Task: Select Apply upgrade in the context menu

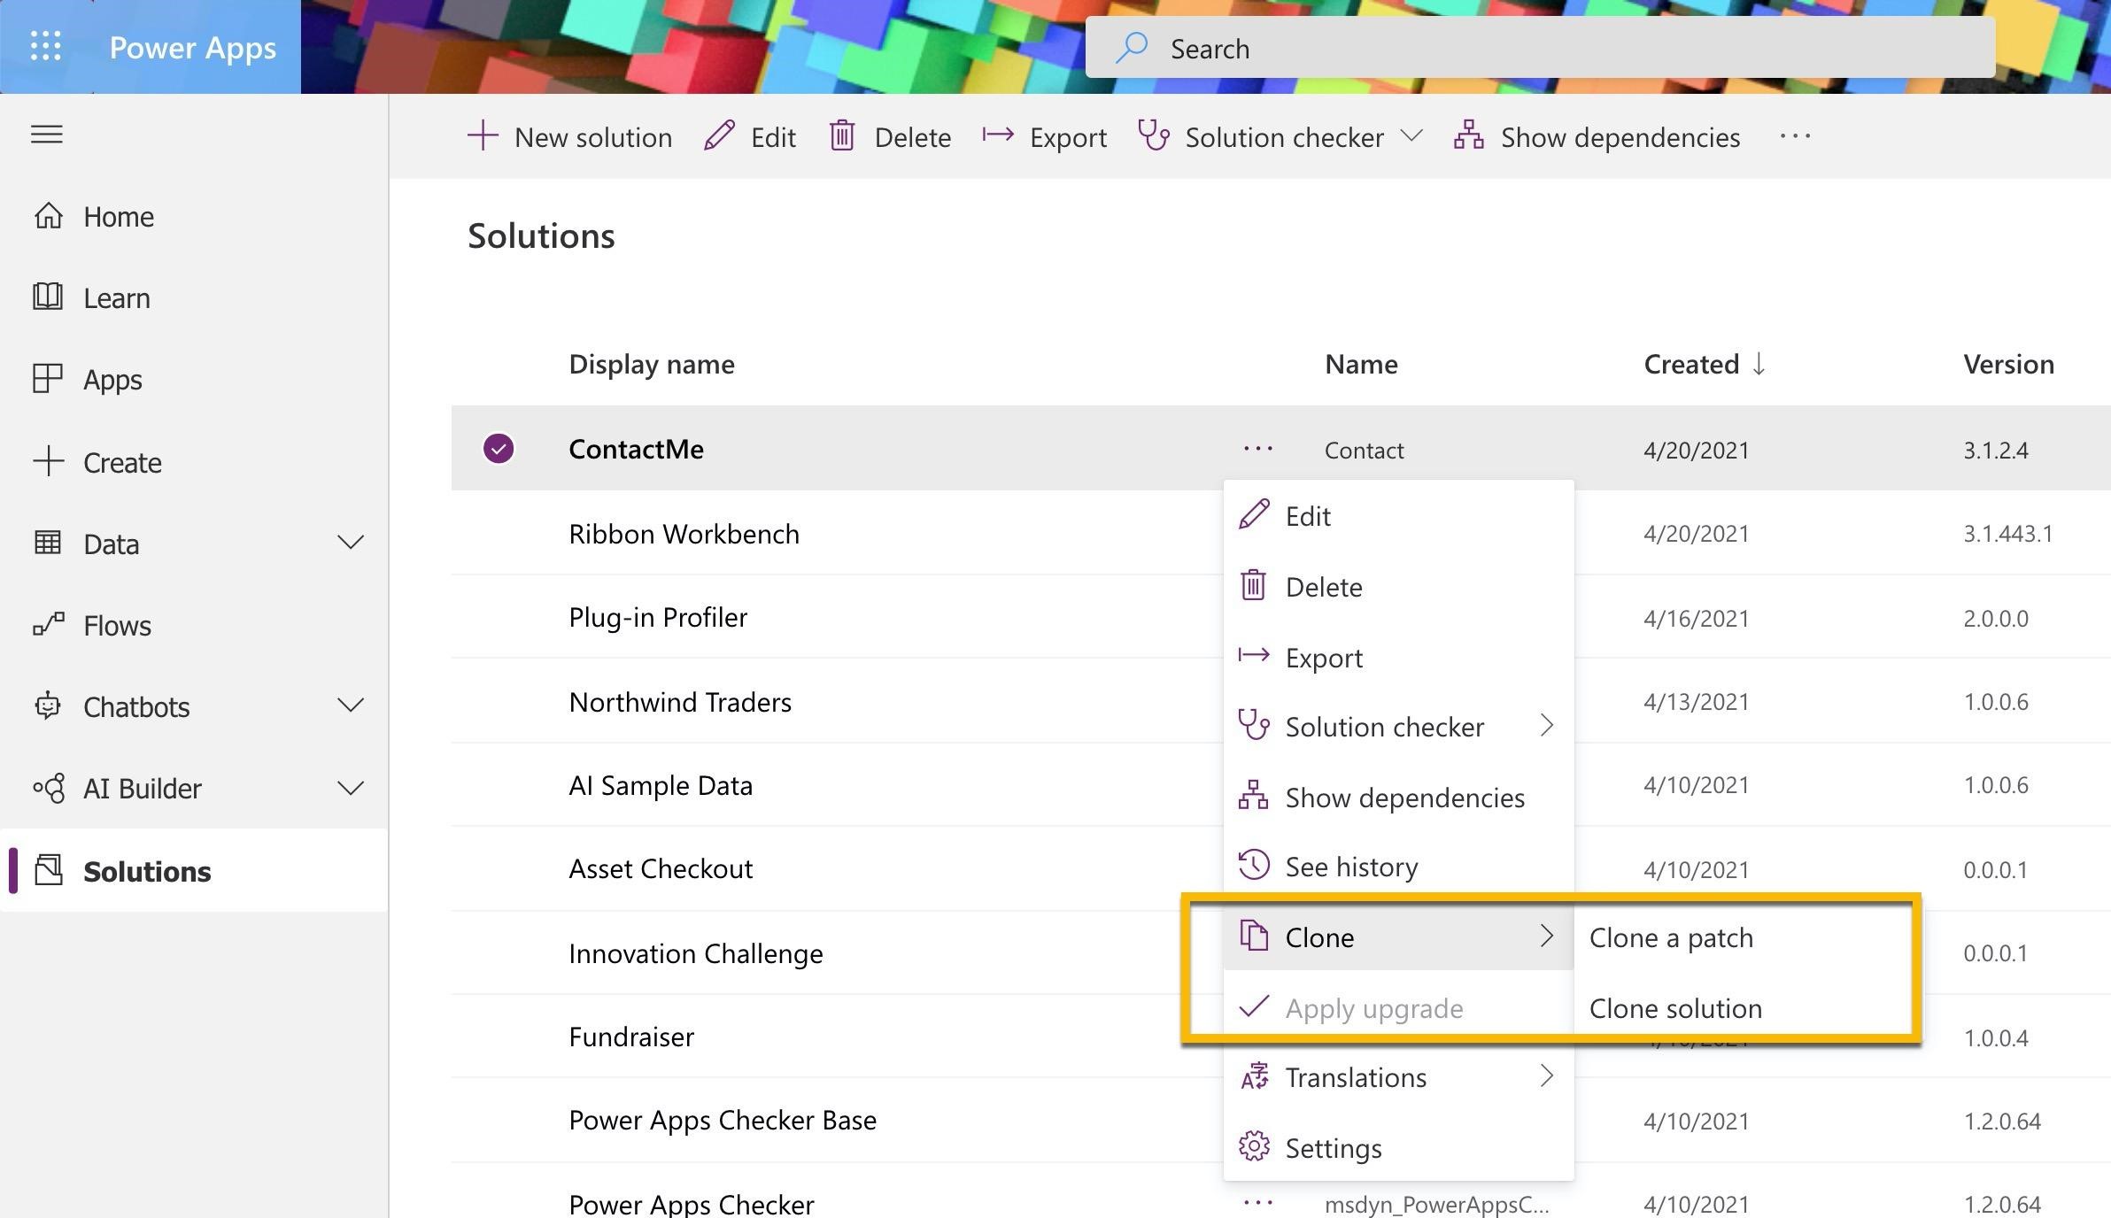Action: [x=1398, y=1007]
